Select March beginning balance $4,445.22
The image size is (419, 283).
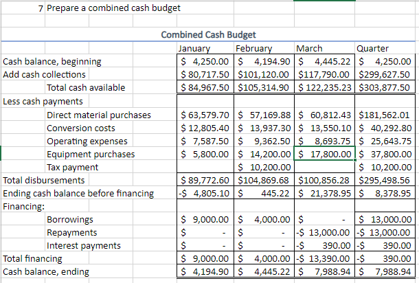[x=325, y=61]
